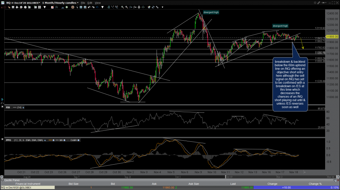The height and width of the screenshot is (190, 340).
Task: Click the right scroll arrow of time scrollbar
Action: [338, 177]
